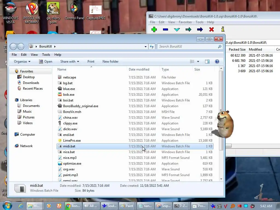The image size is (280, 210).
Task: Click the taskbar clock showing 5:42 AM
Action: (x=266, y=206)
